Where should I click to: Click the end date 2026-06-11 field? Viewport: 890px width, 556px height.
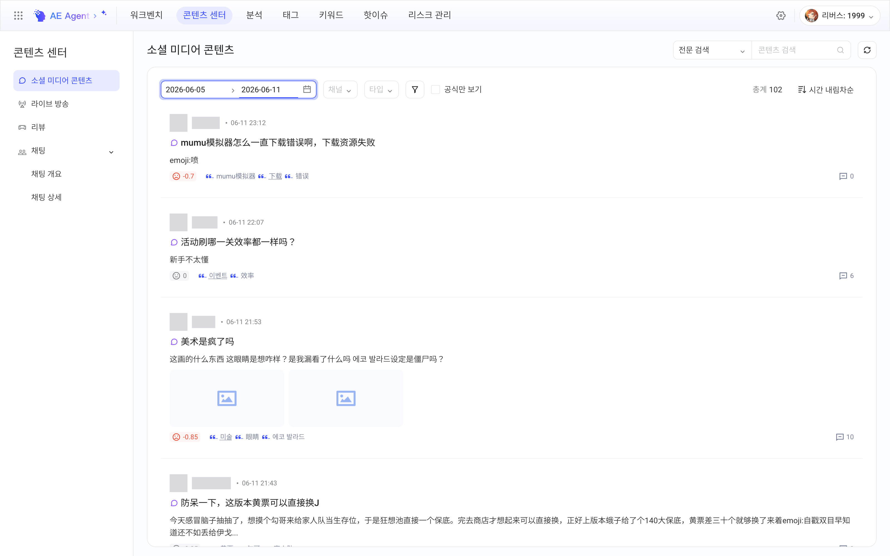tap(269, 89)
